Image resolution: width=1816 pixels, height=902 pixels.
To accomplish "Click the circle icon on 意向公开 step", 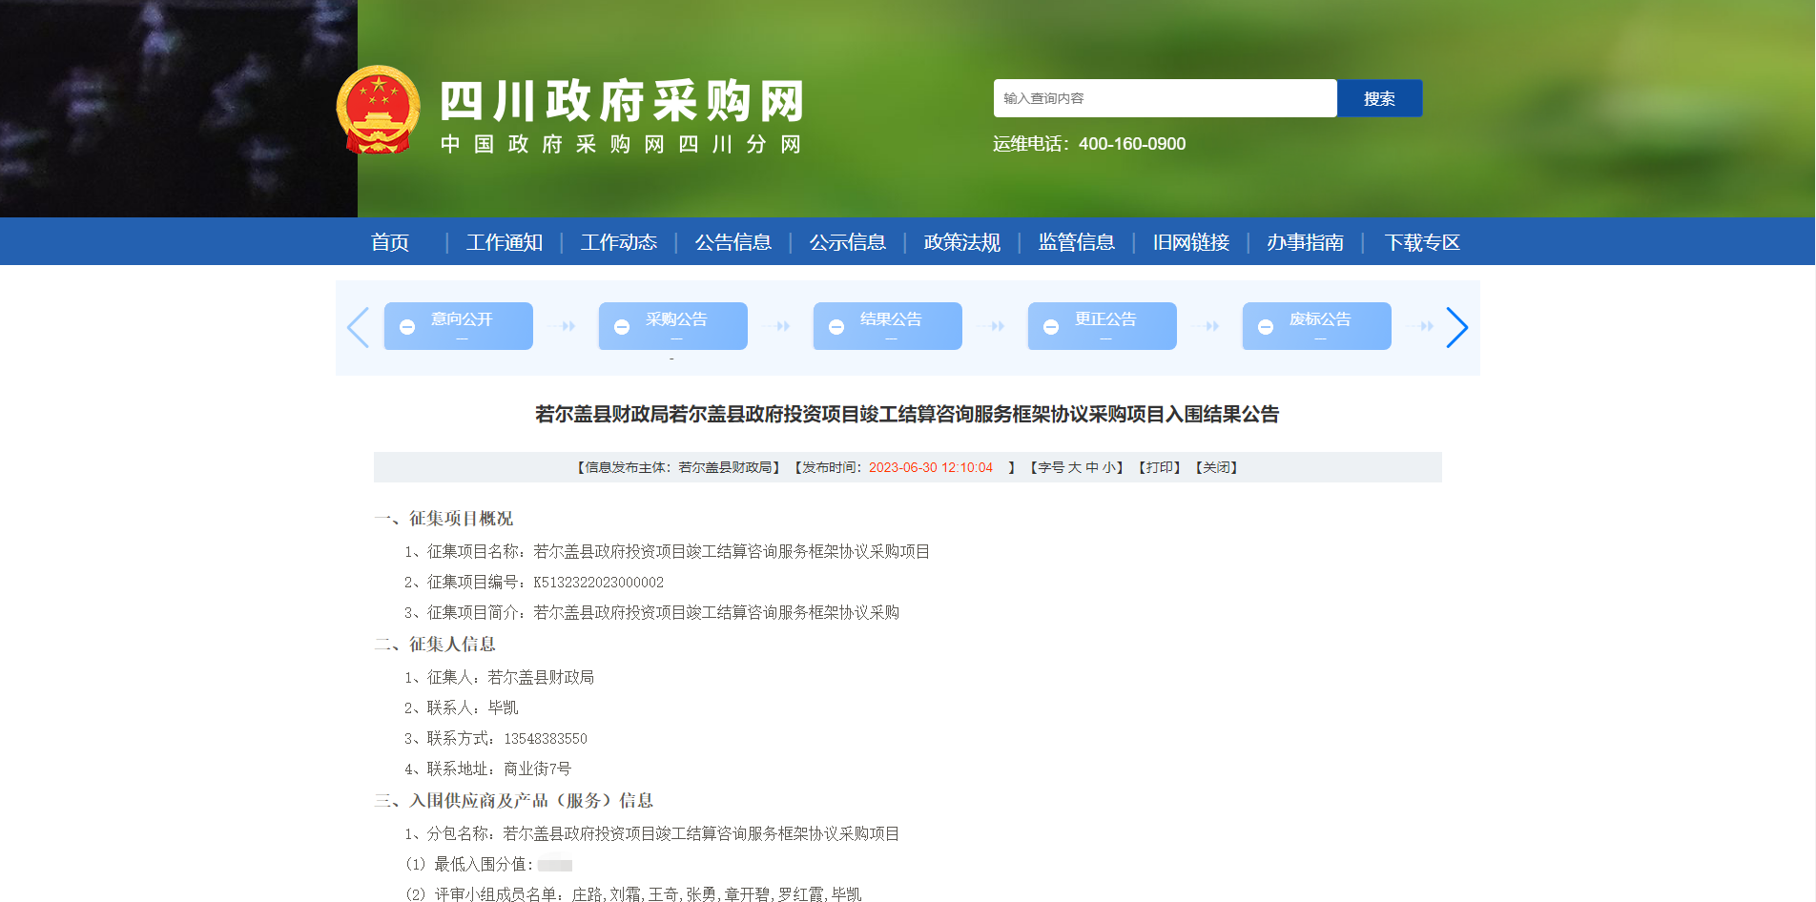I will click(x=407, y=327).
